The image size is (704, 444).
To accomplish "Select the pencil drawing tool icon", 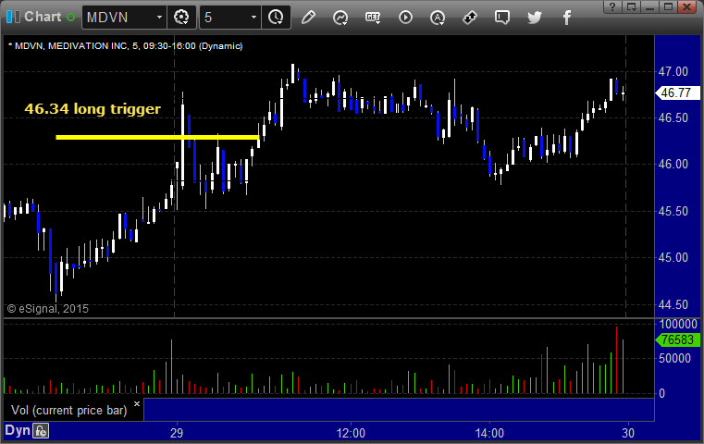I will tap(308, 18).
